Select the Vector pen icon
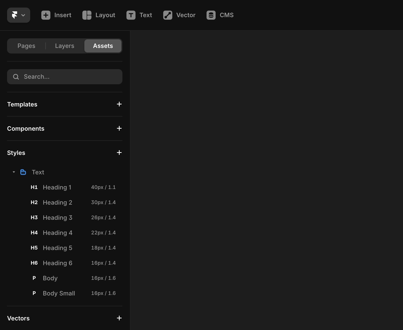This screenshot has width=403, height=330. 168,15
